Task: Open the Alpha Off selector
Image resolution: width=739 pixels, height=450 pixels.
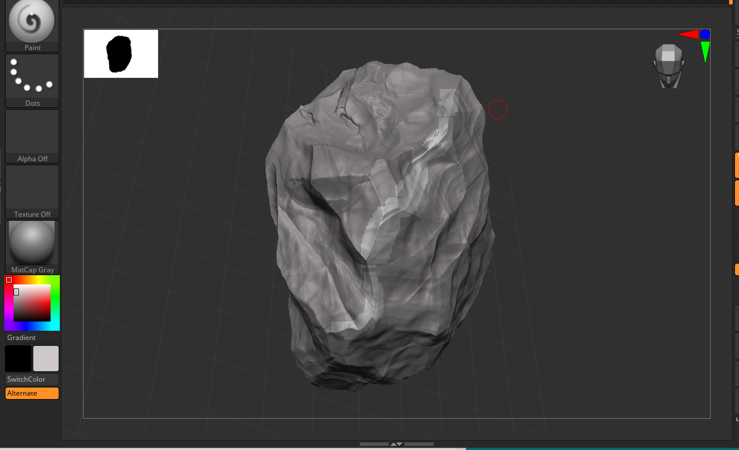Action: (x=32, y=131)
